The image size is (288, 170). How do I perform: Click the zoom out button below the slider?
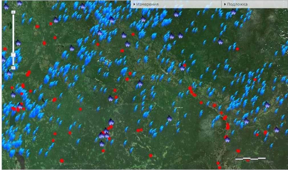(13, 68)
